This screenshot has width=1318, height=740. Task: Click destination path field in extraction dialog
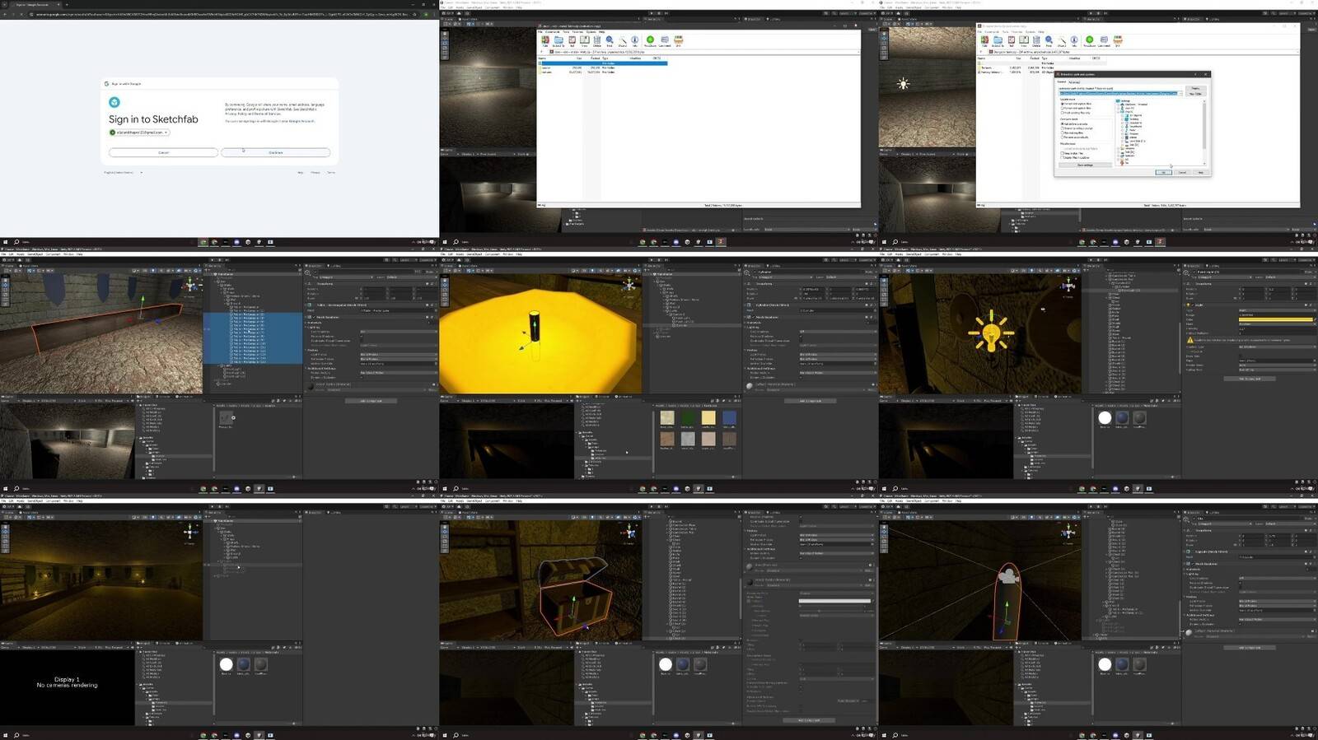1118,94
